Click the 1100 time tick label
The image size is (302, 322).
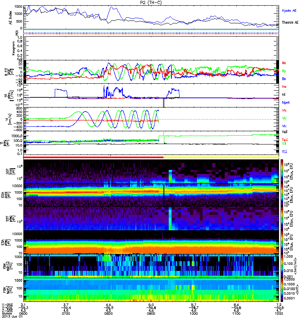point(236,314)
